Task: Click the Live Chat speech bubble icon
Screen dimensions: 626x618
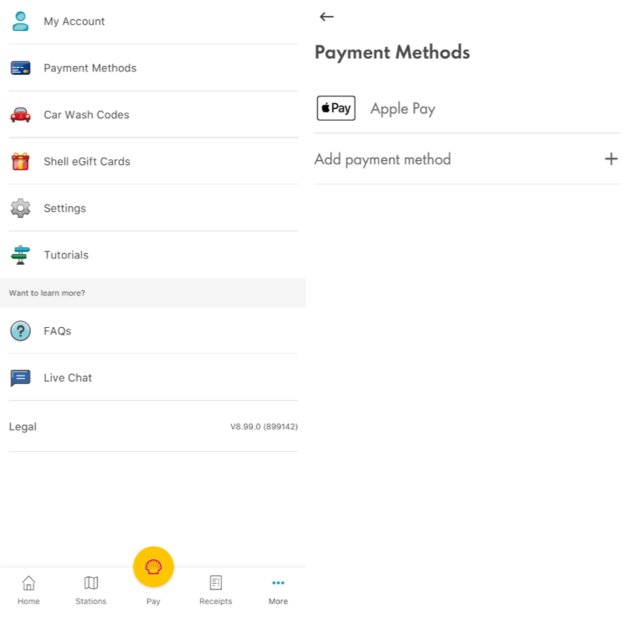Action: [20, 378]
